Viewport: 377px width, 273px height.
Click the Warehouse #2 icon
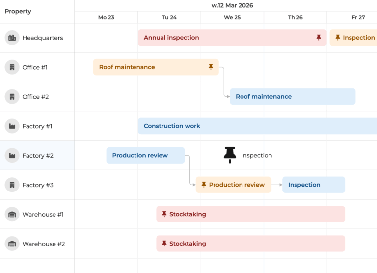point(12,244)
